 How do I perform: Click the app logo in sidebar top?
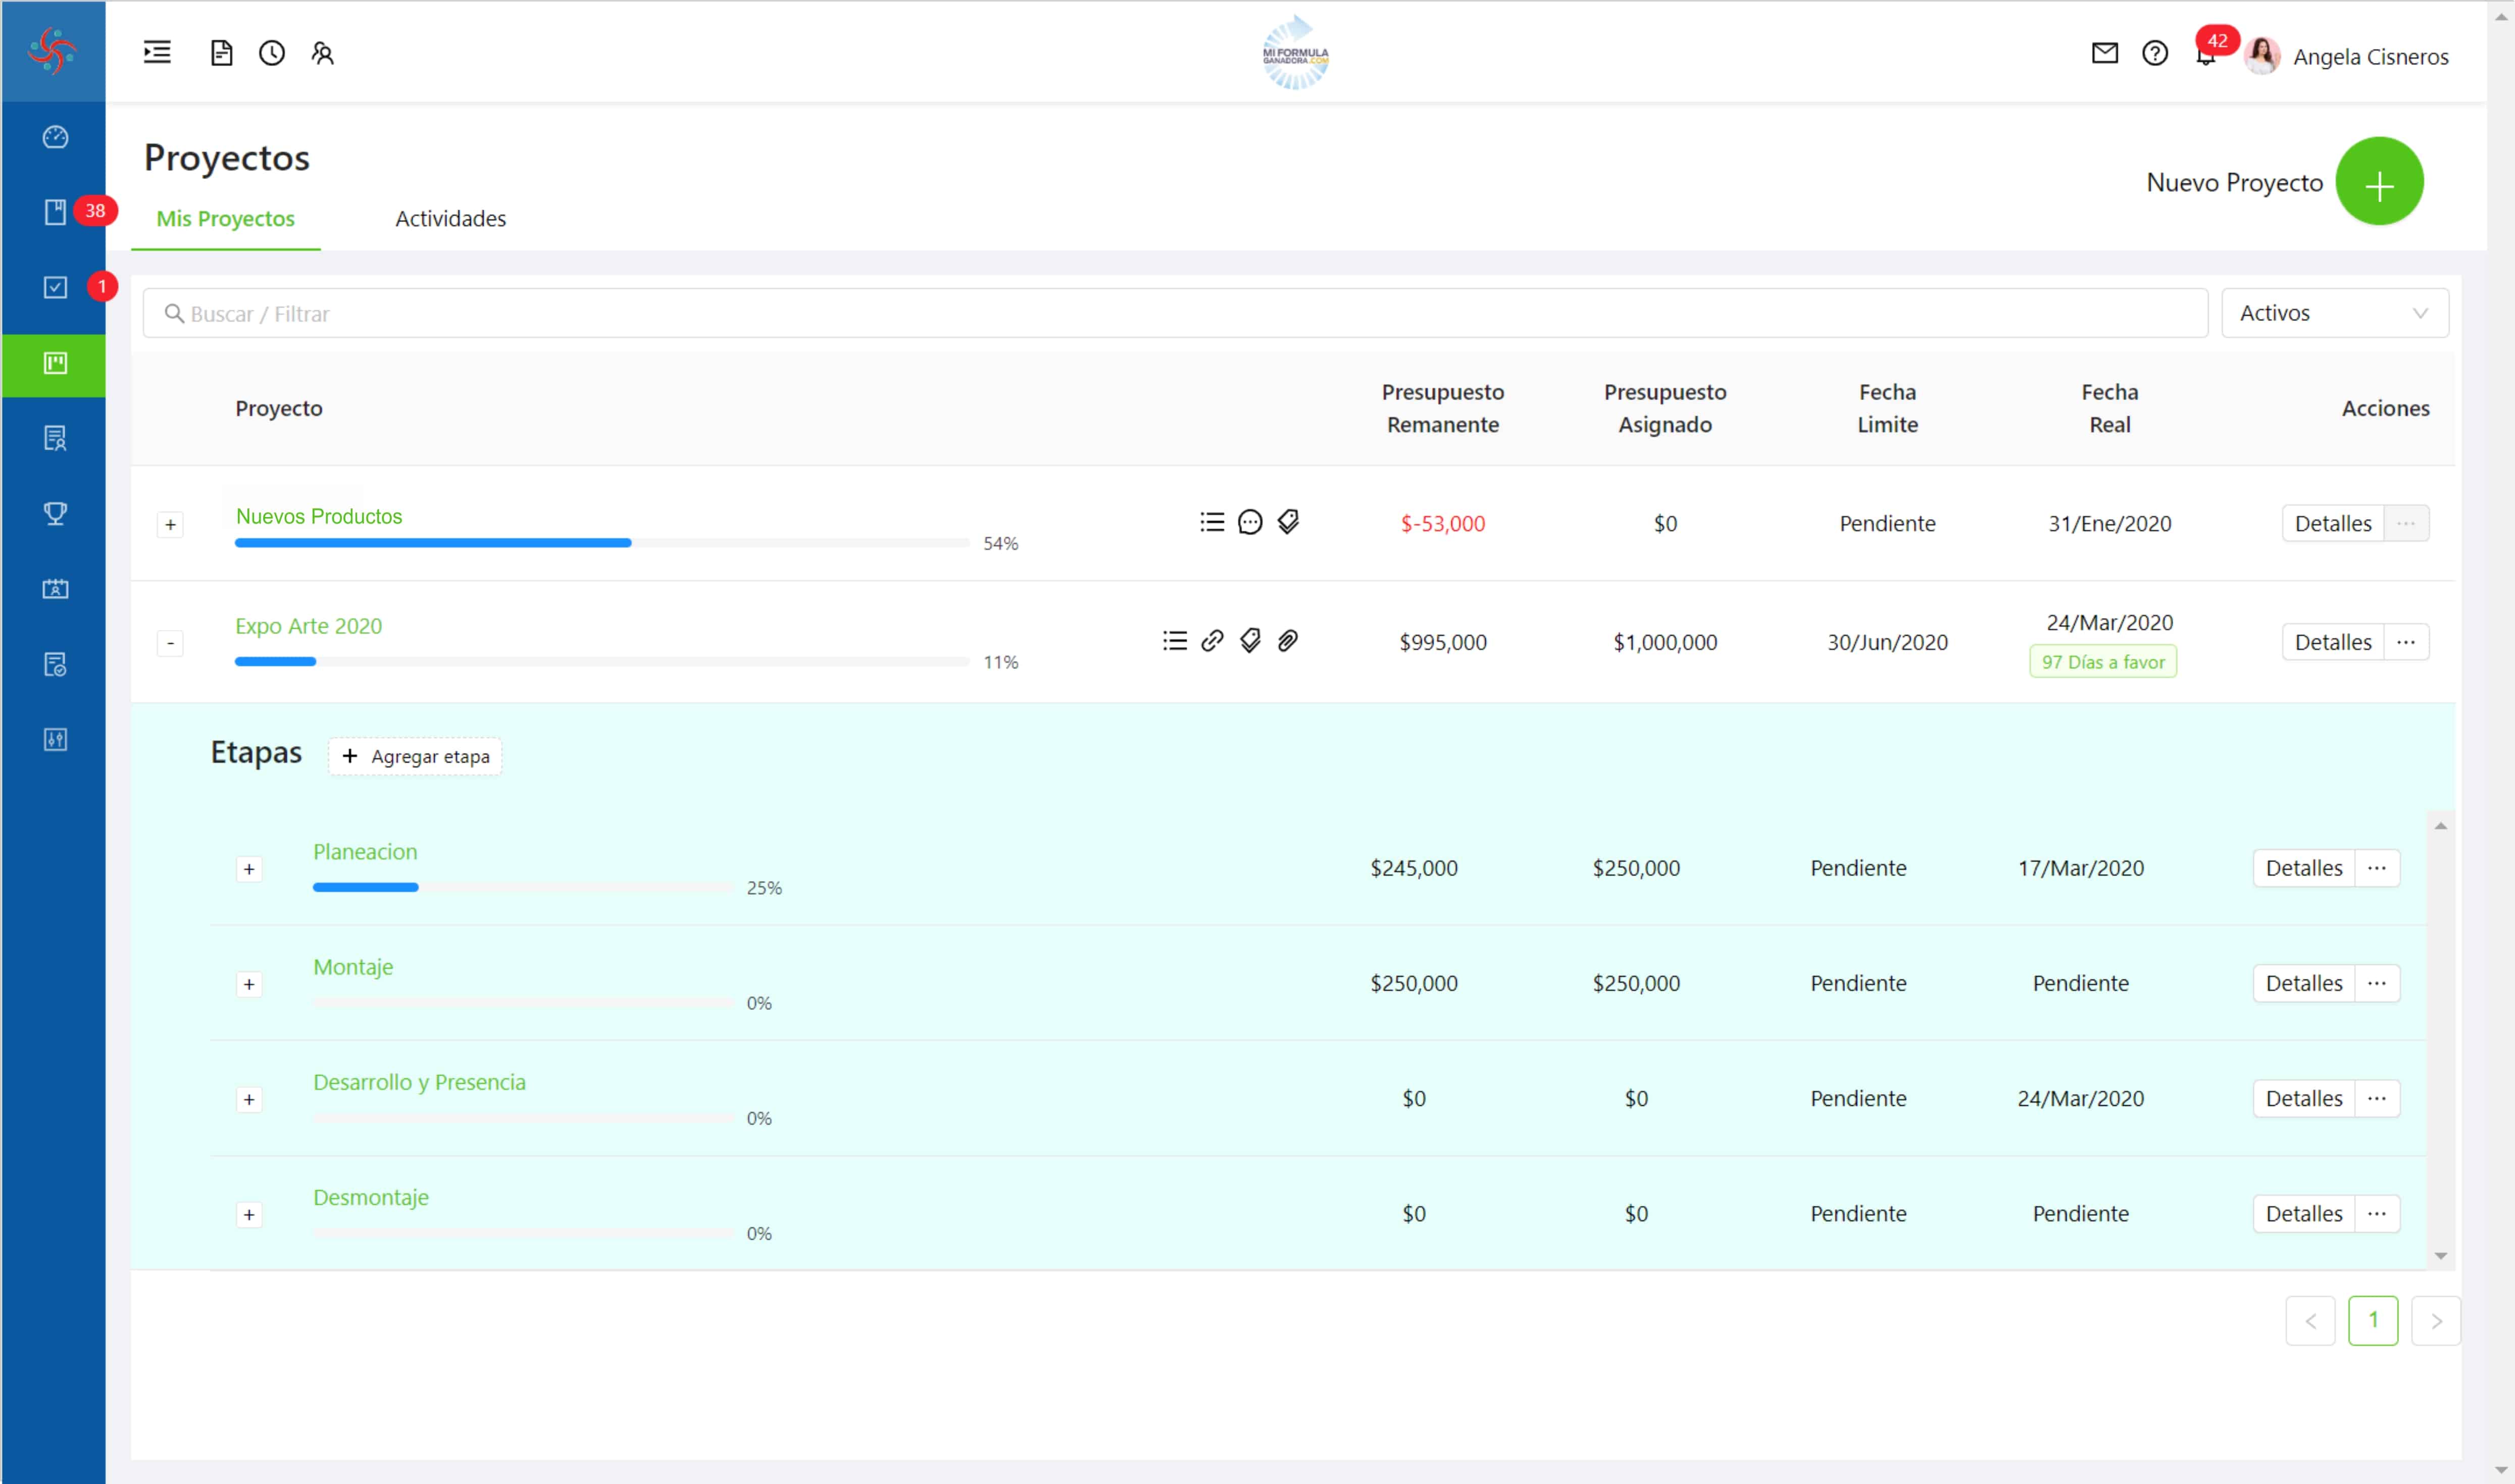(x=52, y=50)
